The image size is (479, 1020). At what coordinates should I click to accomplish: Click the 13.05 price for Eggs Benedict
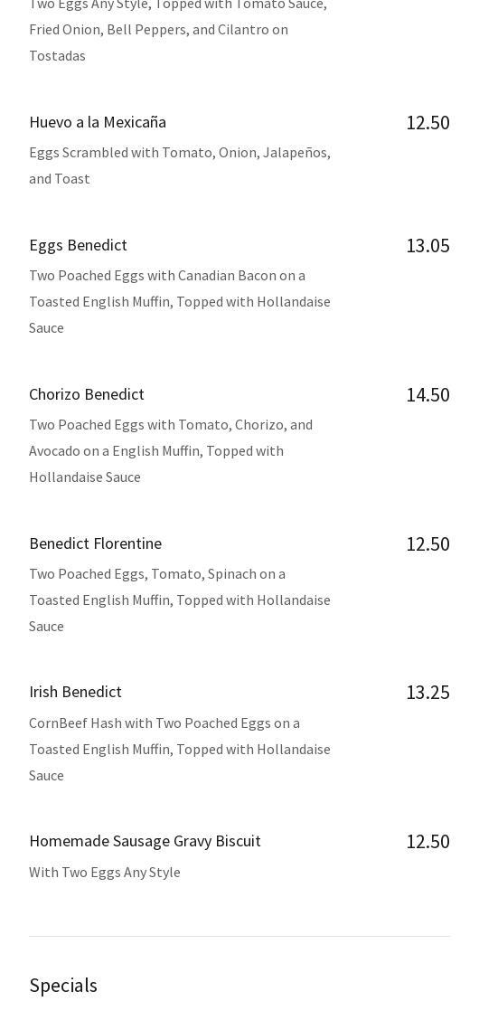427,245
